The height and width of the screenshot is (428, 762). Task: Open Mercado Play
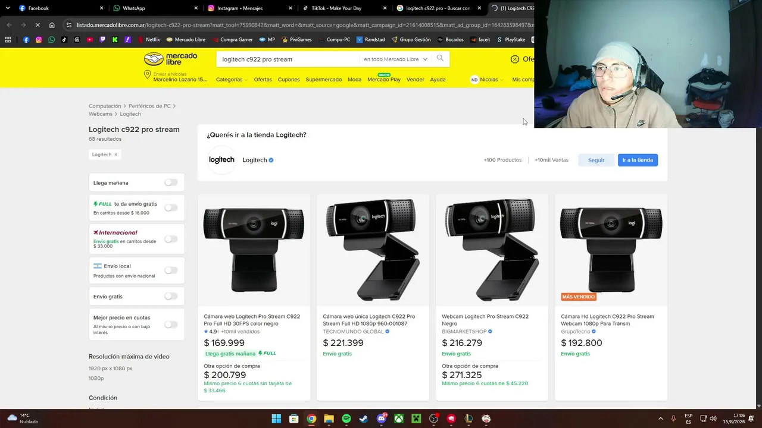tap(384, 79)
